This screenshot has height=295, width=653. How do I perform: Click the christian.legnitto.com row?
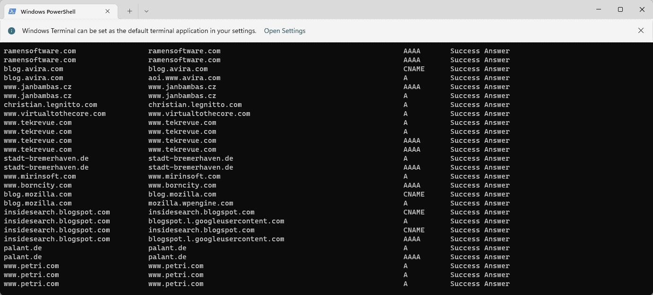point(50,105)
